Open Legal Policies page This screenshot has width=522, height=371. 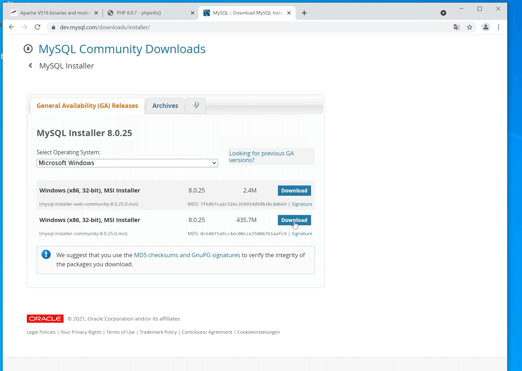point(41,332)
